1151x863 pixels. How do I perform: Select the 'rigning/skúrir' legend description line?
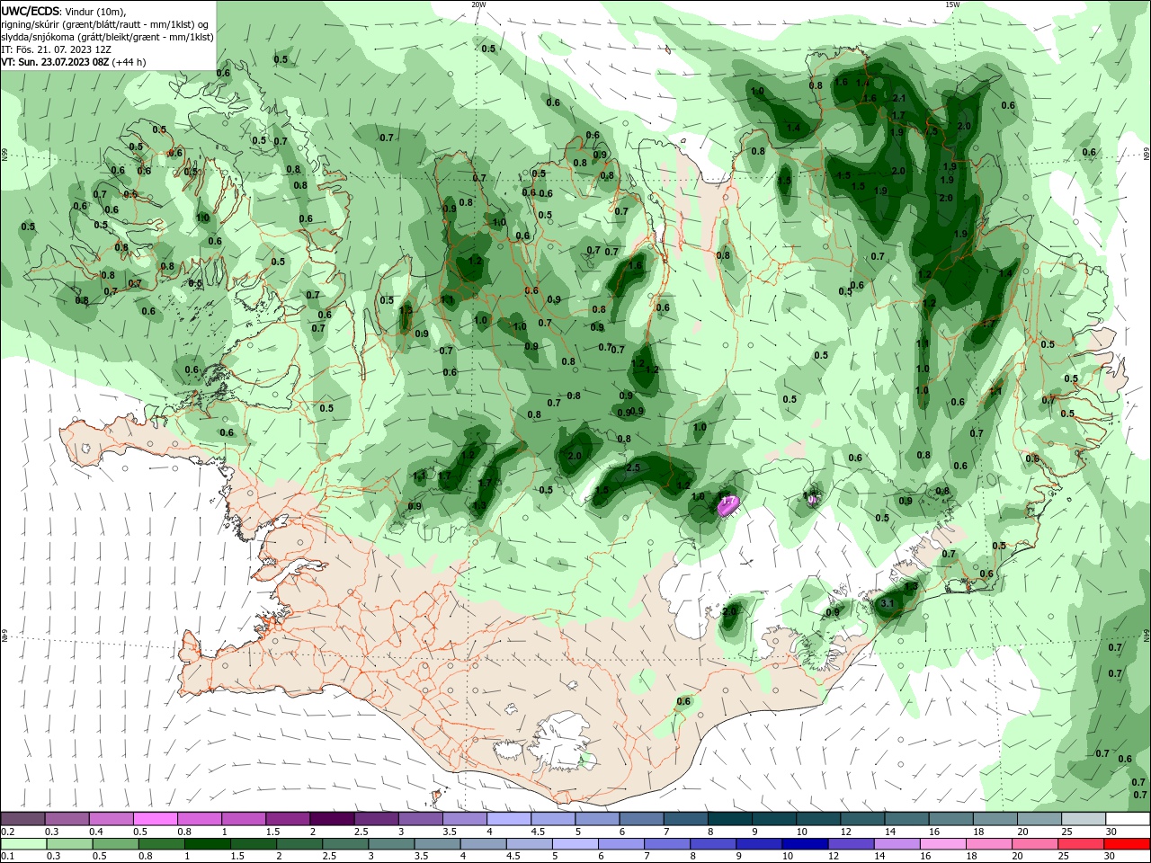coord(106,24)
